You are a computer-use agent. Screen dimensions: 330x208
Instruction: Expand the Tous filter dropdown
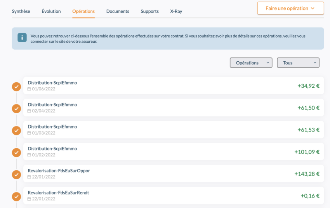tap(298, 63)
